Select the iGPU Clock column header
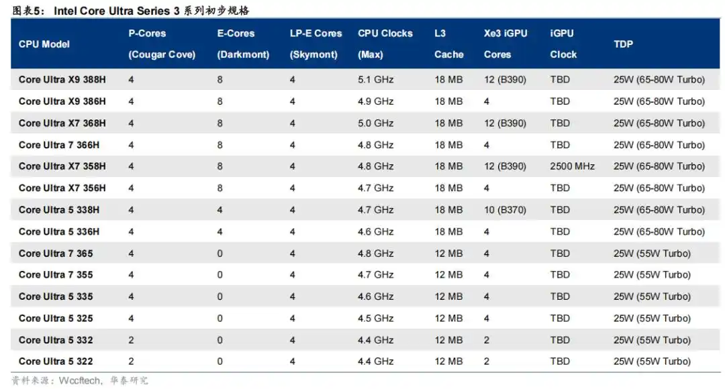The height and width of the screenshot is (389, 725). coord(563,44)
